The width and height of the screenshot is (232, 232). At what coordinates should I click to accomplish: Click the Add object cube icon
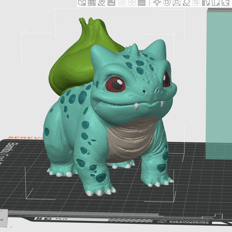click(x=82, y=3)
